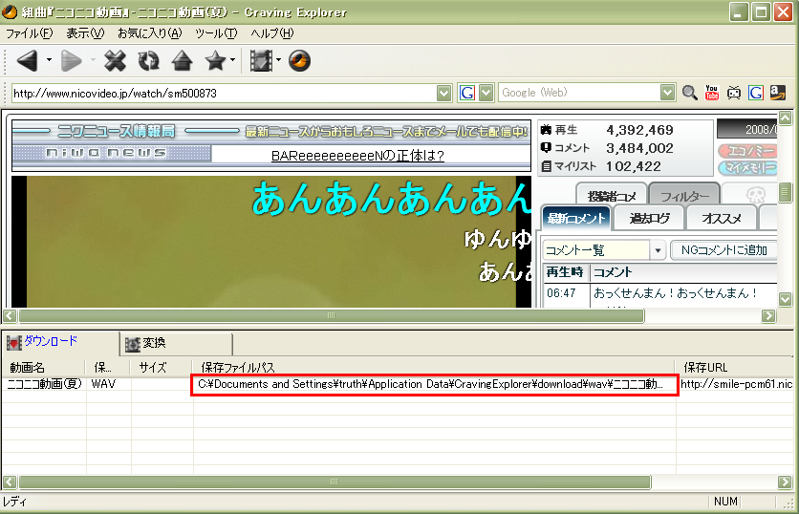Click the pink エコノミー button
Image resolution: width=799 pixels, height=514 pixels.
pos(747,151)
